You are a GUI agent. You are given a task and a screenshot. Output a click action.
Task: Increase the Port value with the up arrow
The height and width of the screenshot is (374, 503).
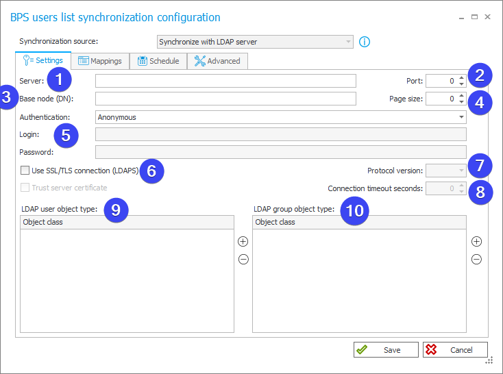point(461,77)
